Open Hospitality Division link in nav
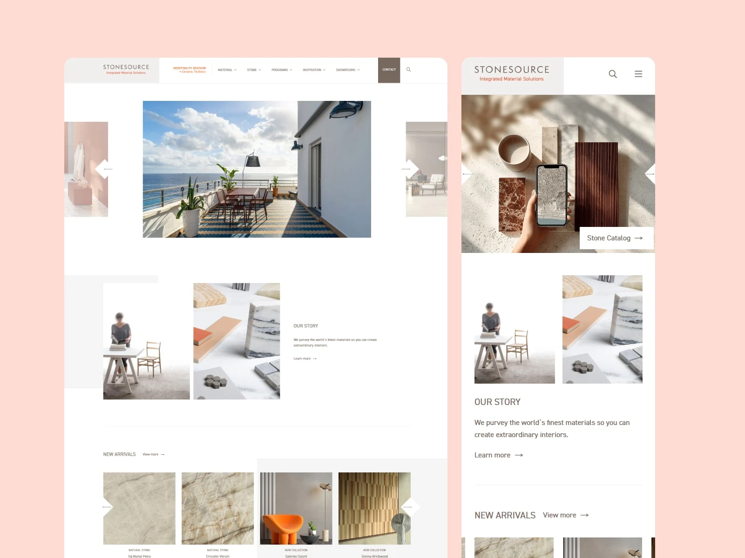The height and width of the screenshot is (558, 745). tap(190, 70)
